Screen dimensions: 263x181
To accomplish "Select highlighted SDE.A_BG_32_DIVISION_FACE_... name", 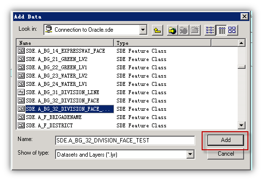I will click(70, 109).
